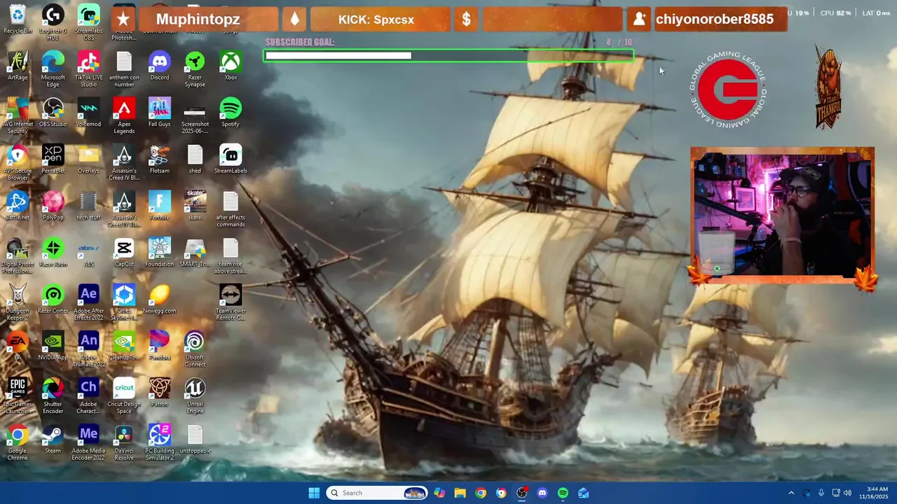This screenshot has height=504, width=897.
Task: Select the Shutter Encoder icon
Action: click(53, 395)
